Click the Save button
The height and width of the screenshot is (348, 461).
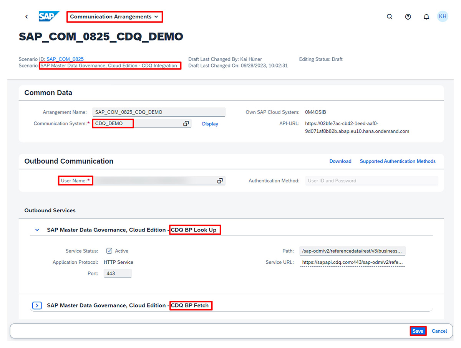click(418, 331)
